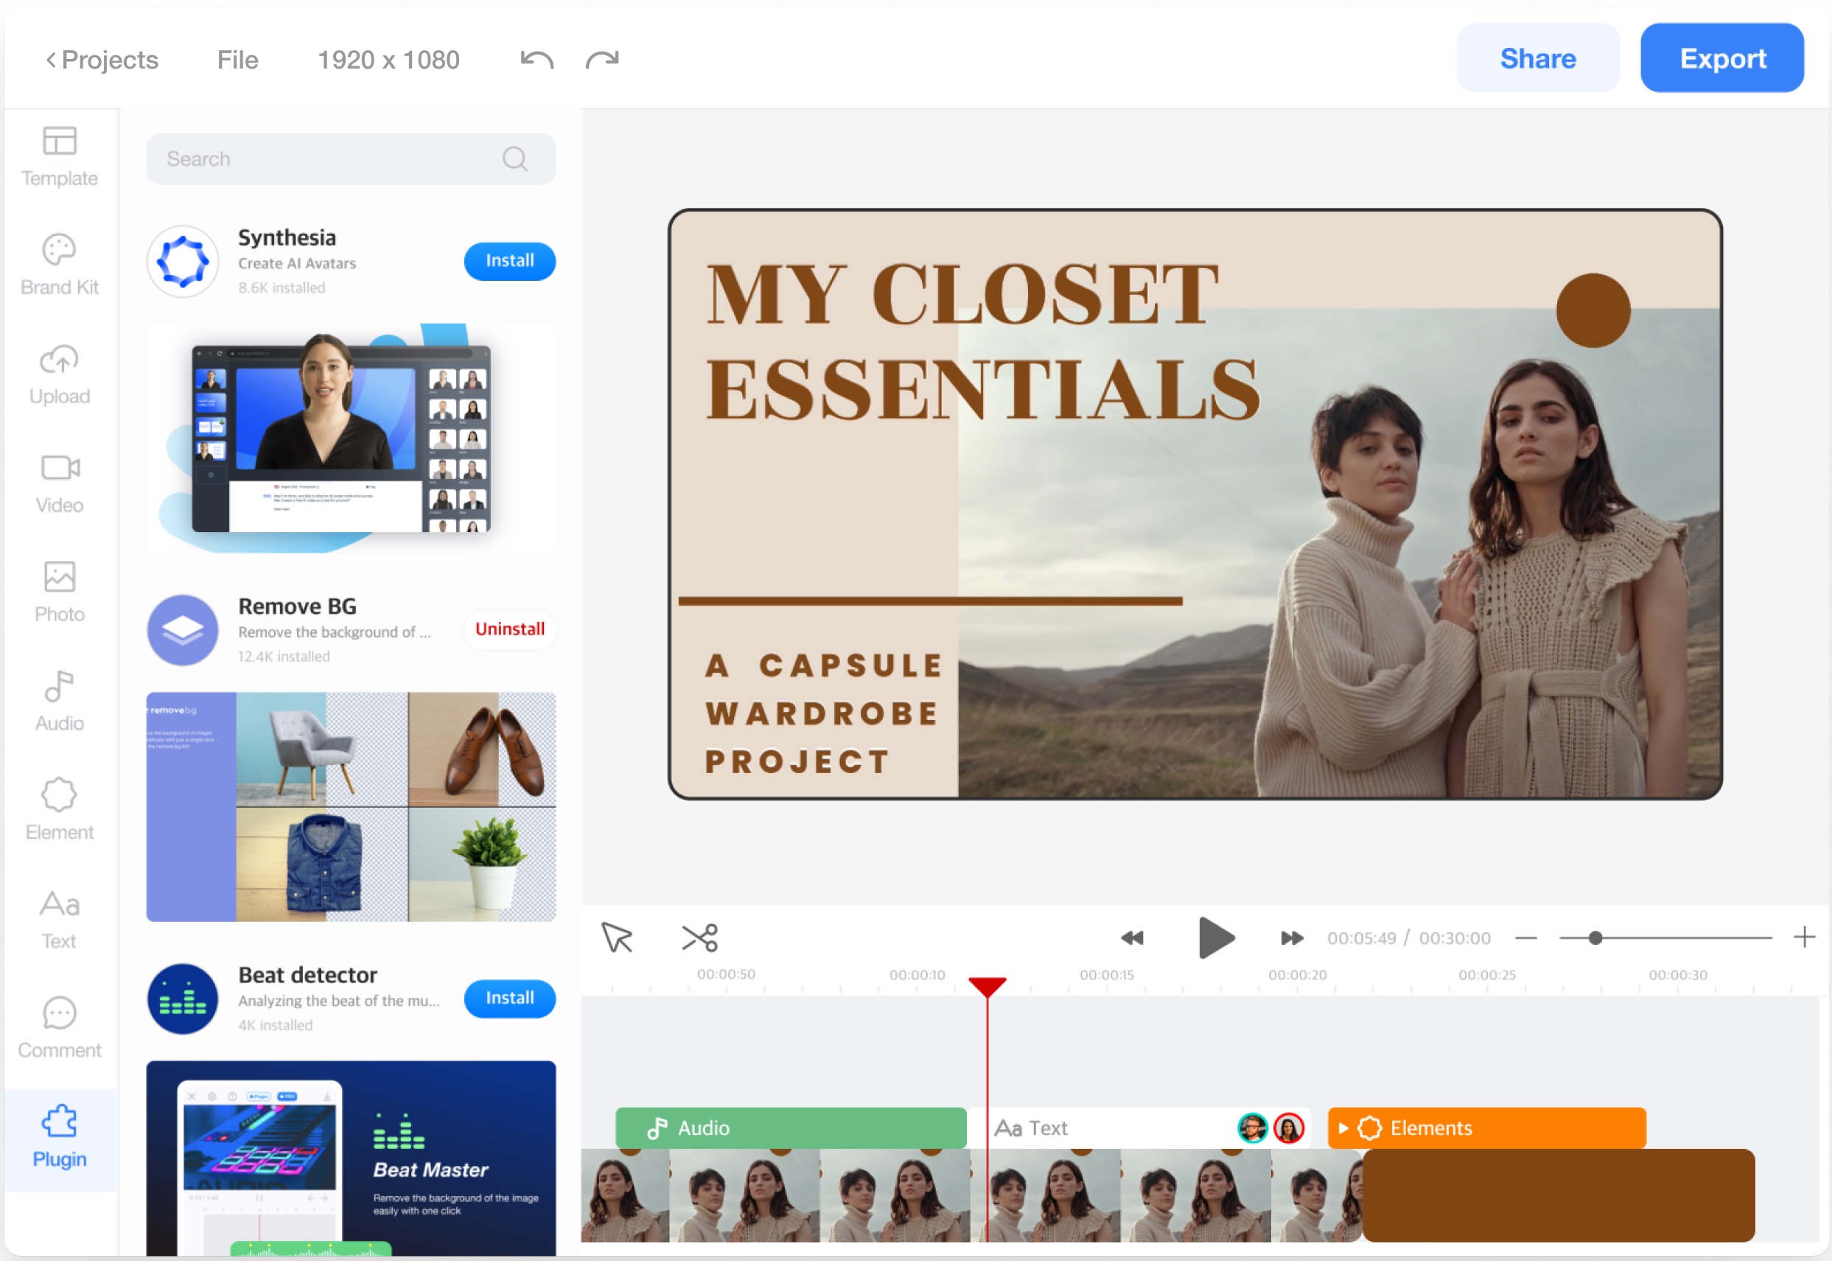Click the red playhead marker
1832x1261 pixels.
(987, 987)
